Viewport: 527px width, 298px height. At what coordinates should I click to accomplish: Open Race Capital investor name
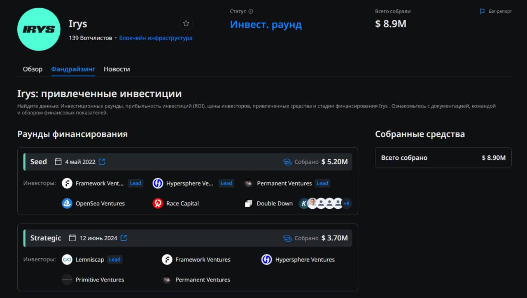182,203
